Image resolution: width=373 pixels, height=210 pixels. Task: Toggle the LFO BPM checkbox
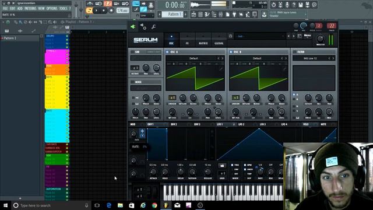(x=245, y=164)
